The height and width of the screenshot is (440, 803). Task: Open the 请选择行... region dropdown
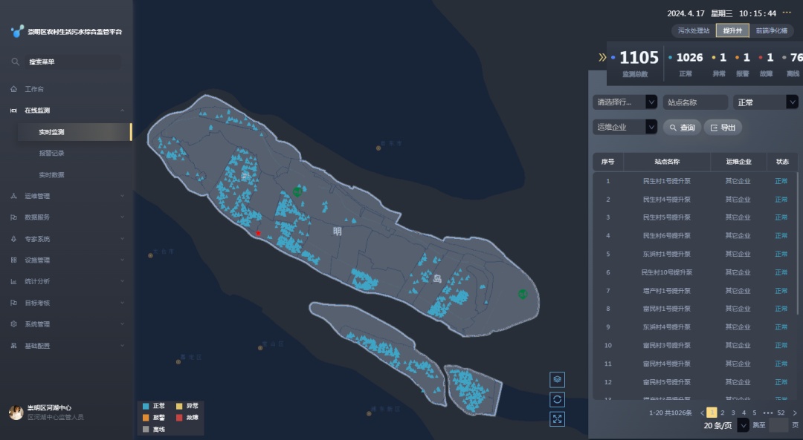(x=625, y=102)
